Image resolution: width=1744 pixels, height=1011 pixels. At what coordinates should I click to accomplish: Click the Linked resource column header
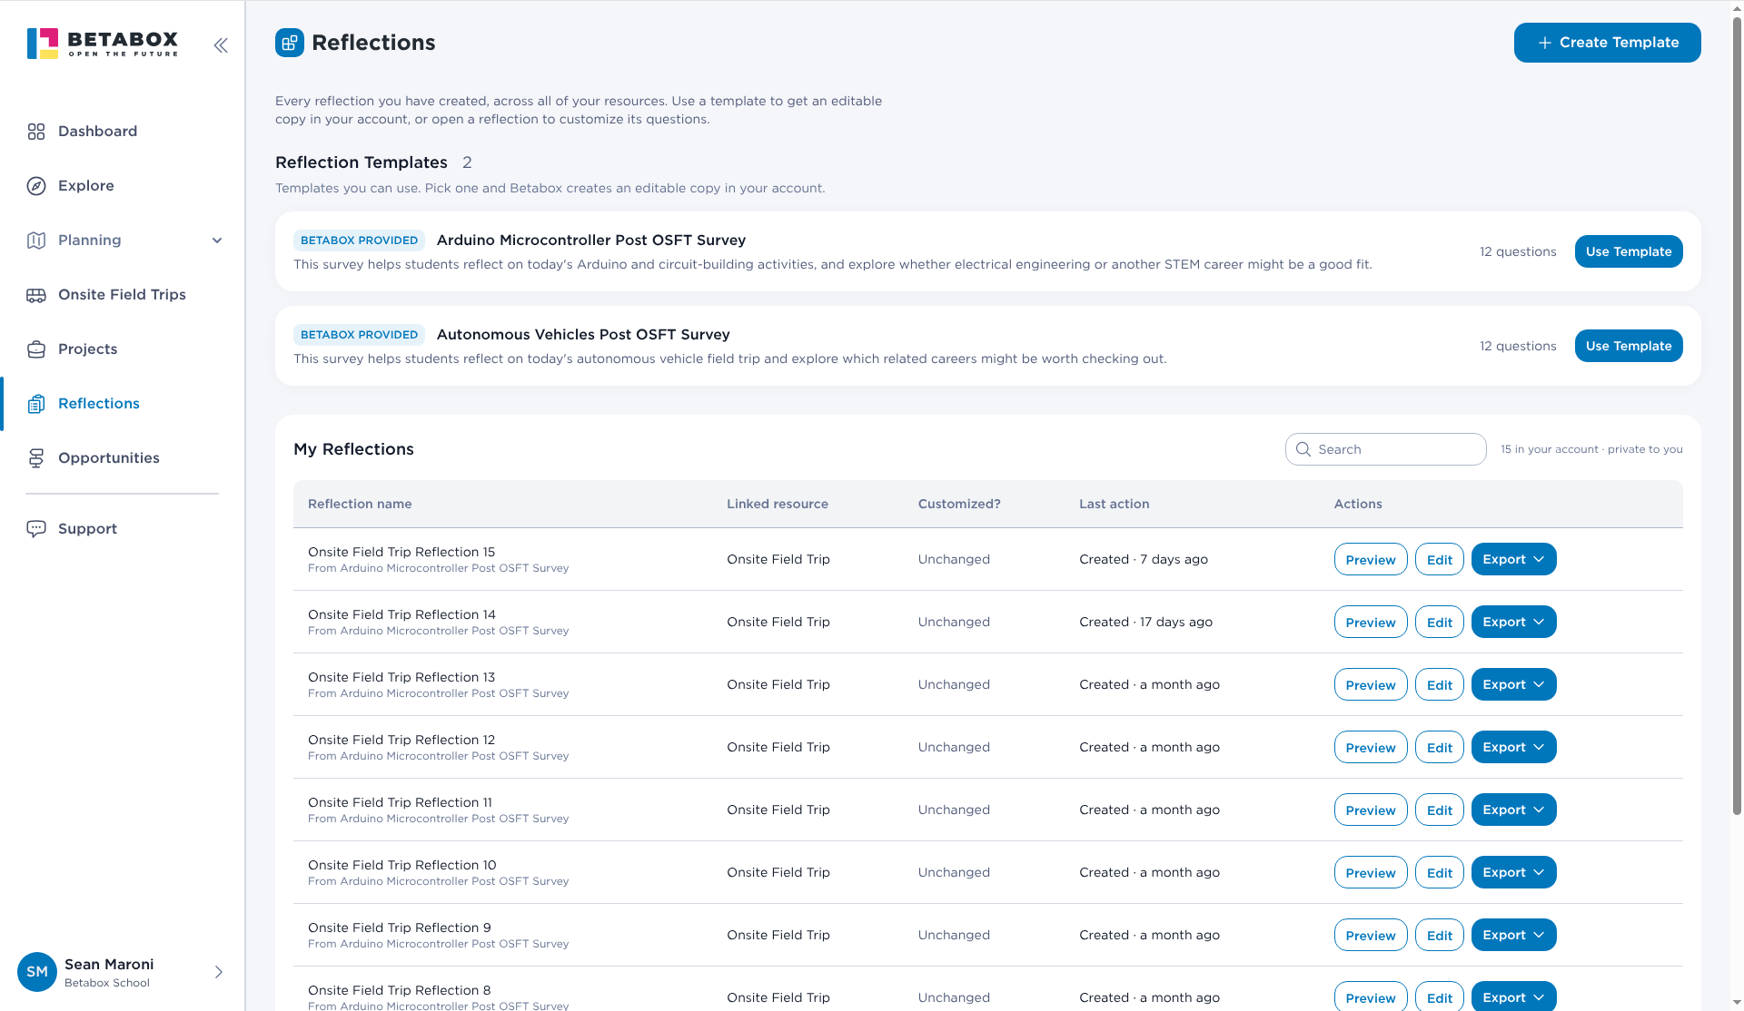778,504
